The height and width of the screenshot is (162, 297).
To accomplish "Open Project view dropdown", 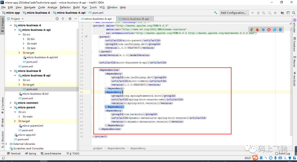I will click(15, 19).
